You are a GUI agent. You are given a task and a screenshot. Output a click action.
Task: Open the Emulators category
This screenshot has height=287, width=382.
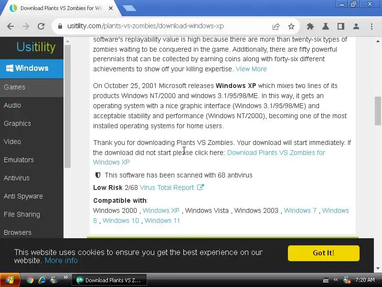click(32, 160)
